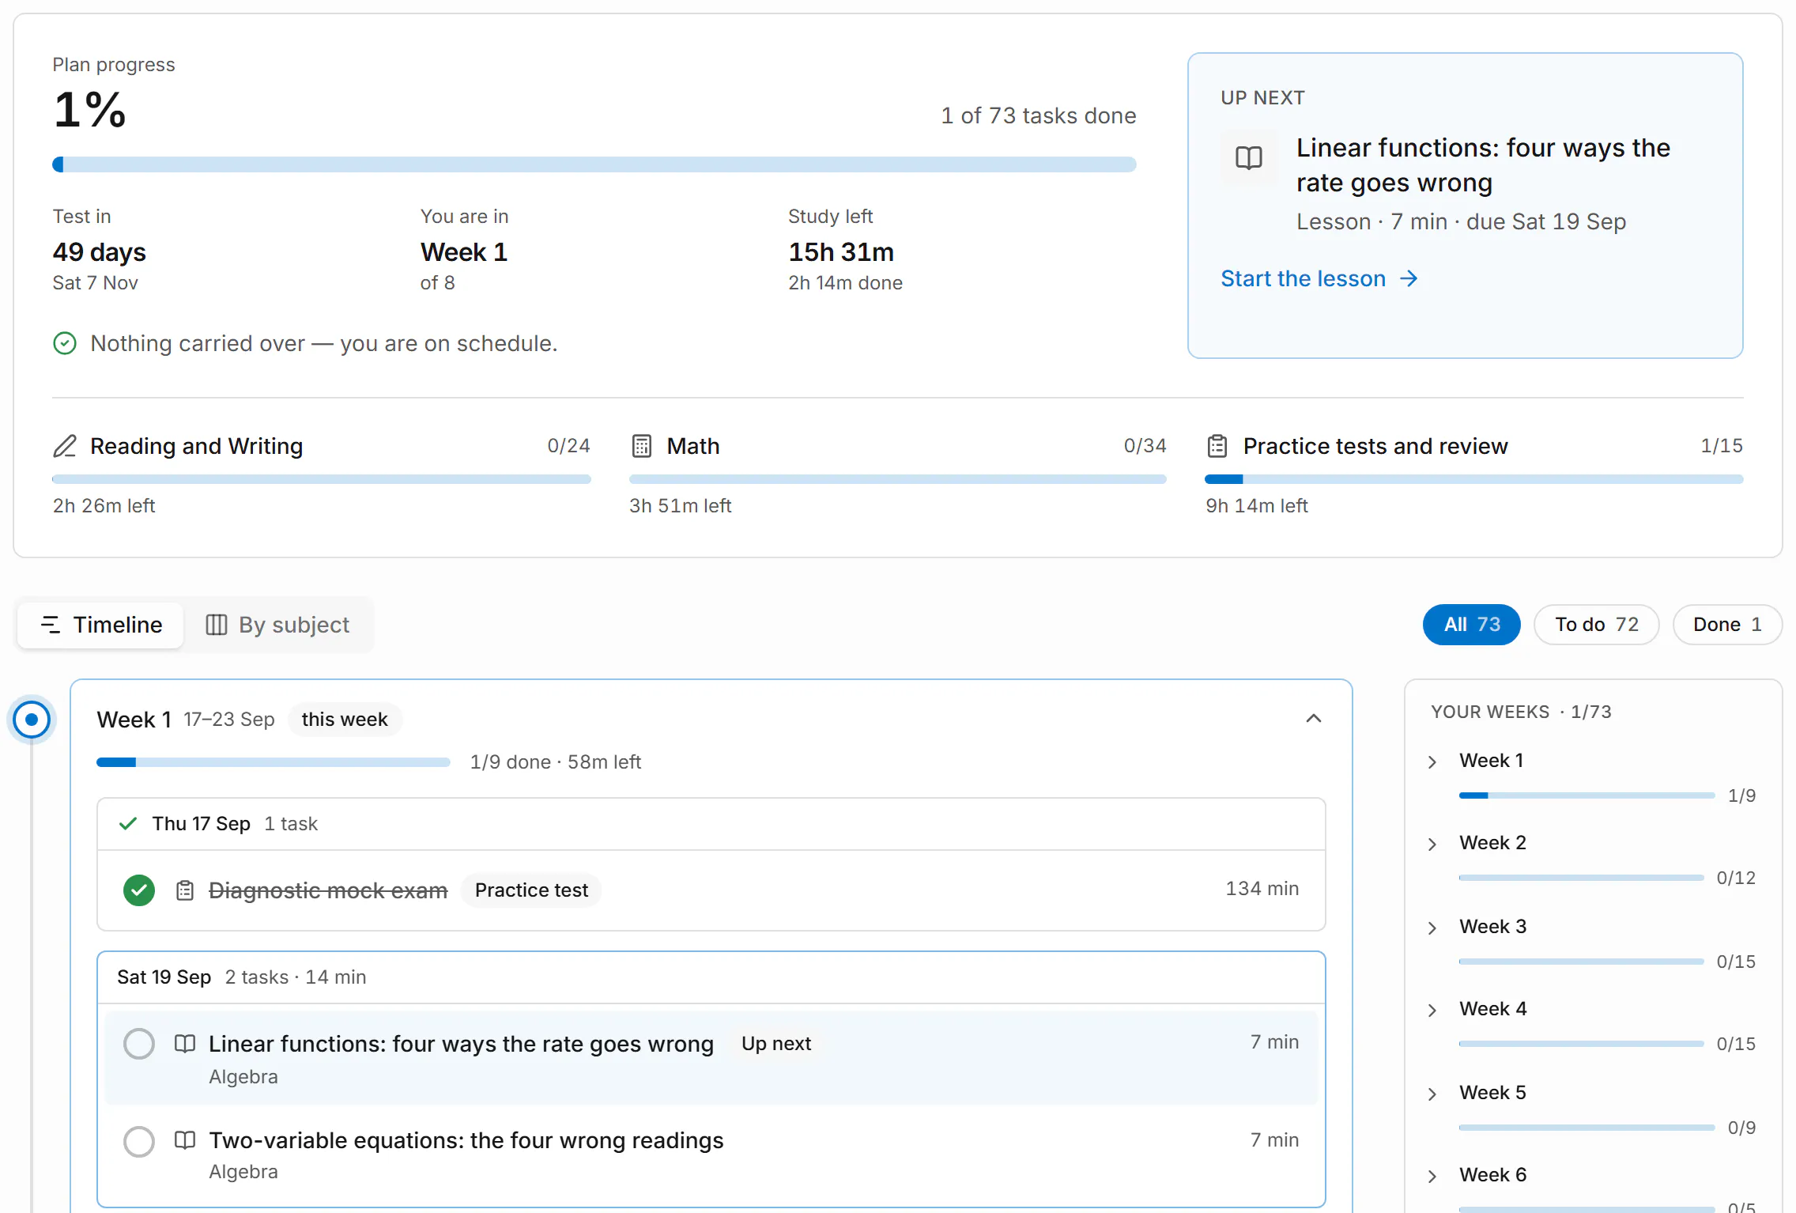Viewport: 1796px width, 1213px height.
Task: Click the Week 1 timeline marker dot
Action: 32,719
